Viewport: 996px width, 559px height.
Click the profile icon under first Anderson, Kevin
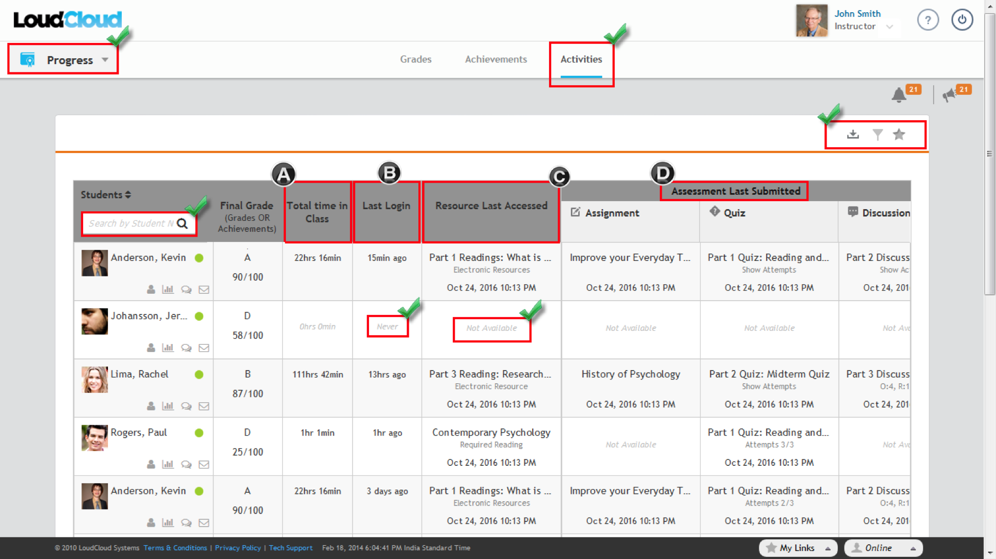pyautogui.click(x=151, y=290)
